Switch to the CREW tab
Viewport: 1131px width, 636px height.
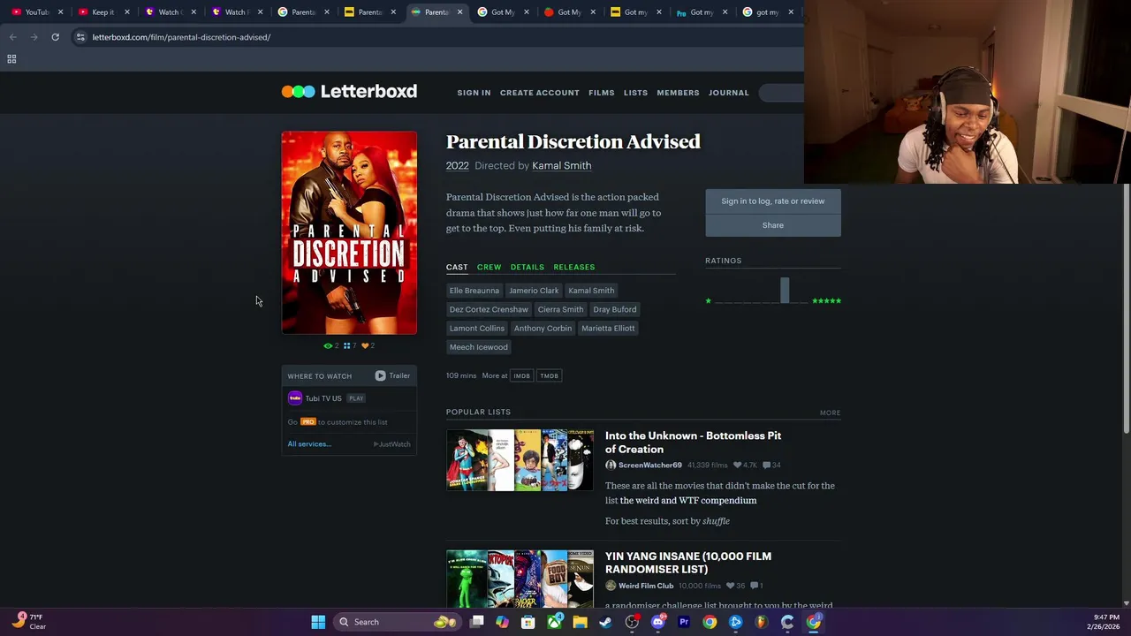[489, 267]
